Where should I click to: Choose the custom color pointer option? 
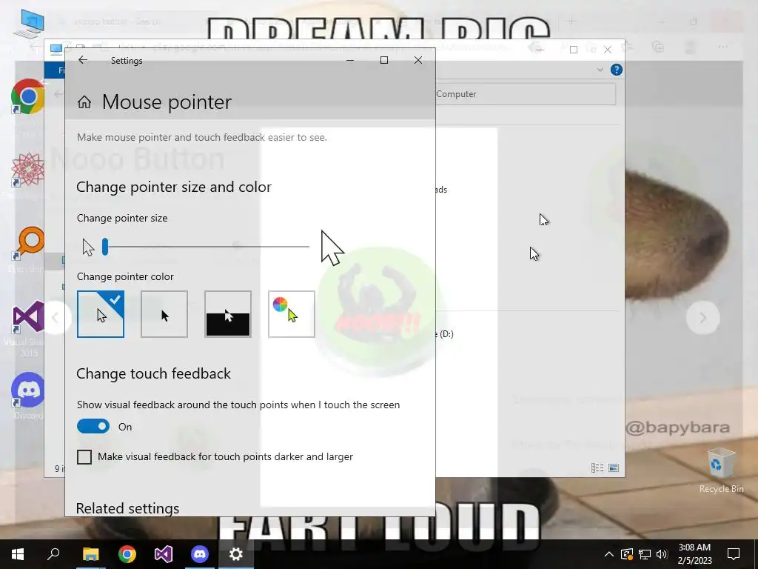(292, 314)
